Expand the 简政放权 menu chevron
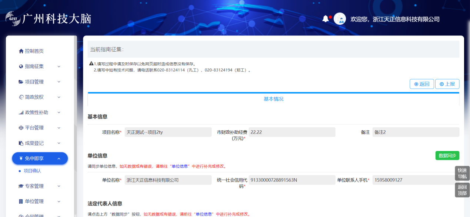This screenshot has height=217, width=470. [x=59, y=97]
